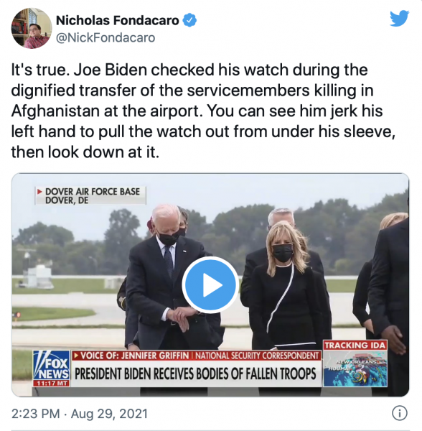Play the embedded Fox News video
Viewport: 422px width, 431px height.
tap(210, 285)
